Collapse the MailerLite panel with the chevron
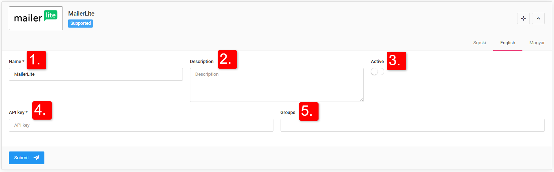Viewport: 554px width, 172px height. (x=538, y=18)
